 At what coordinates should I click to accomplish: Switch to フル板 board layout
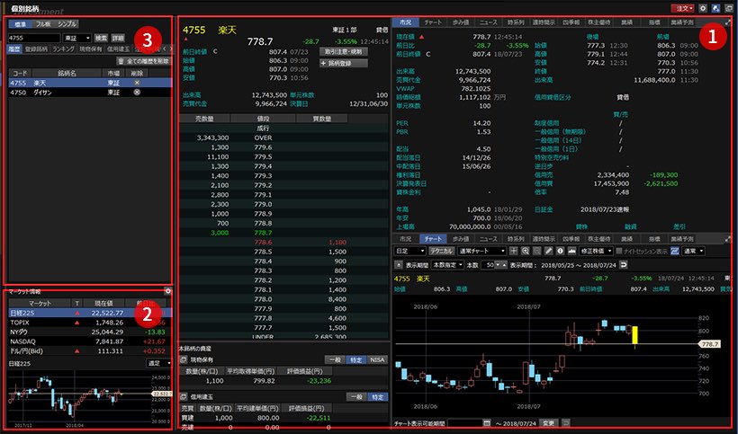43,24
